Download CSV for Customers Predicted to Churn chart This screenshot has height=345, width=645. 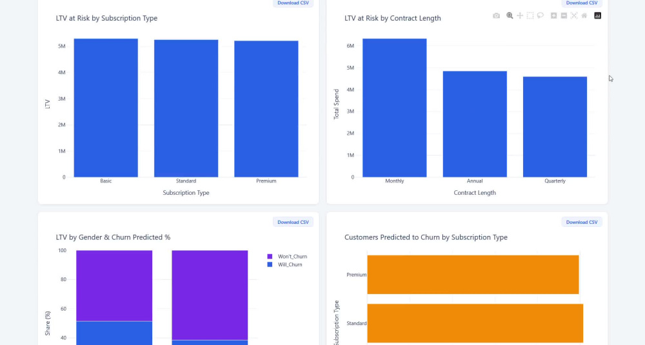[x=582, y=222]
